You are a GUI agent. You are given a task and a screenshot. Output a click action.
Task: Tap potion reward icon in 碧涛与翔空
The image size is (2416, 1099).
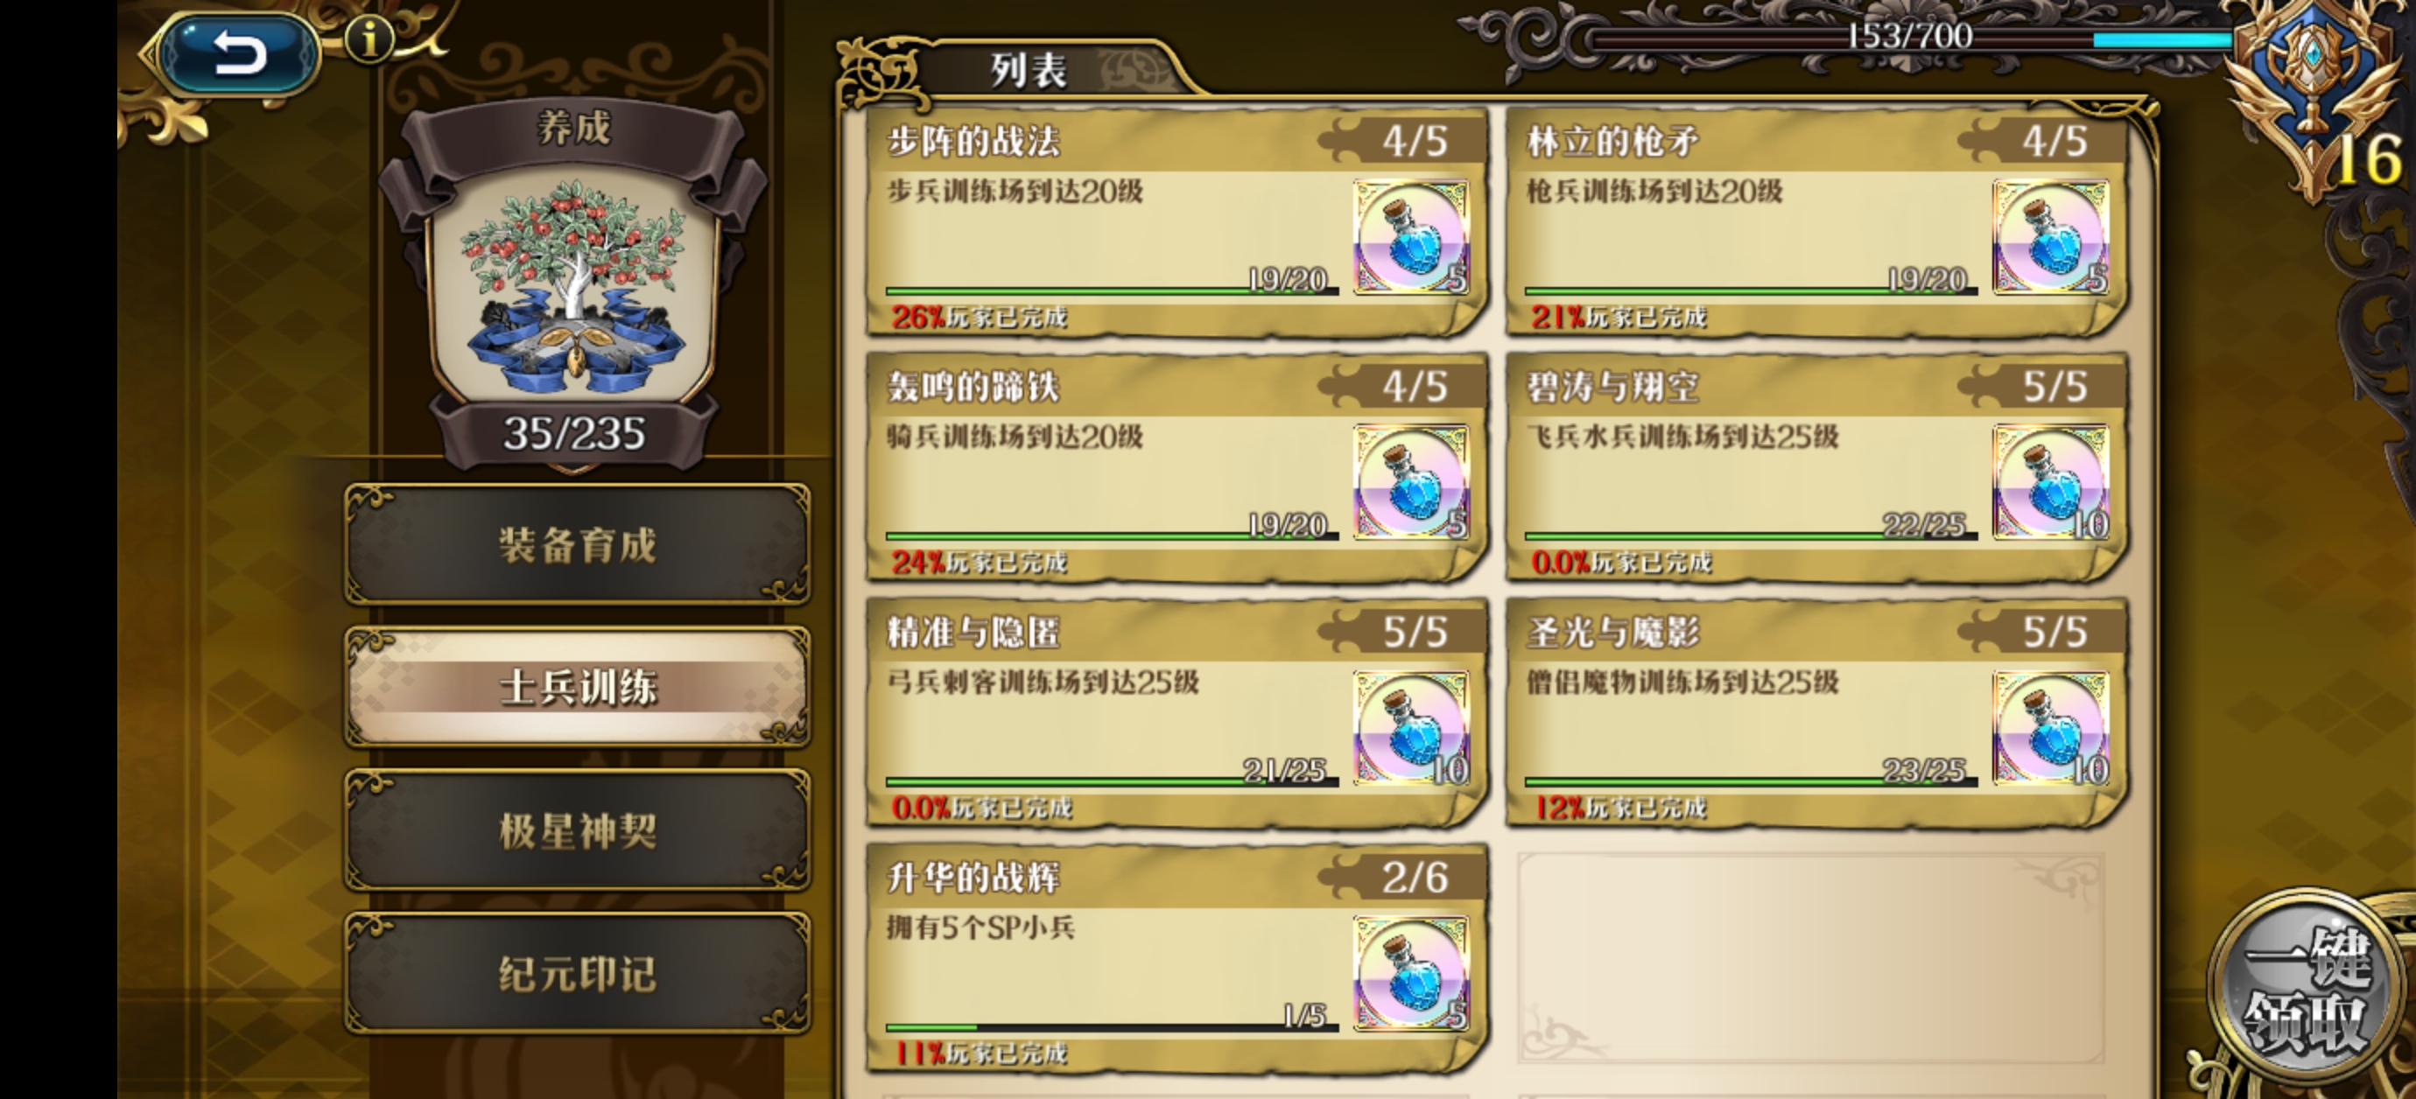click(2050, 482)
